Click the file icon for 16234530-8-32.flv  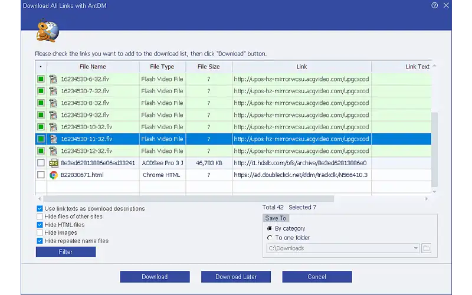53,103
